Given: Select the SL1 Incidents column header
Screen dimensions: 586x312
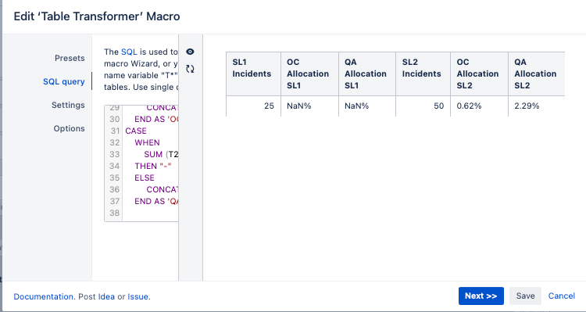Looking at the screenshot, I should (253, 74).
